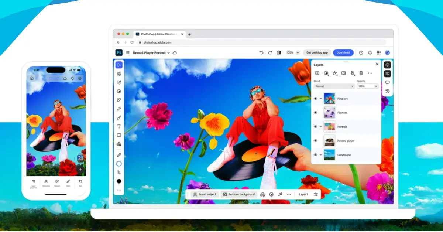This screenshot has height=232, width=443.
Task: Add a new layer with plus icon
Action: pos(317,73)
